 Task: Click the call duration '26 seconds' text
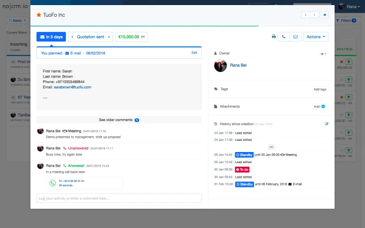65,185
